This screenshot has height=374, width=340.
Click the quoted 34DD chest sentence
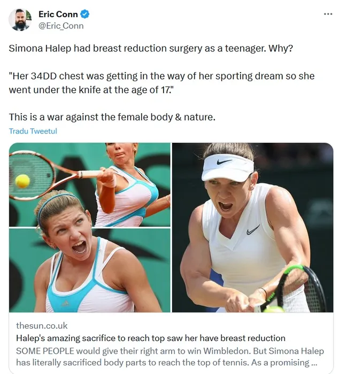[x=161, y=83]
